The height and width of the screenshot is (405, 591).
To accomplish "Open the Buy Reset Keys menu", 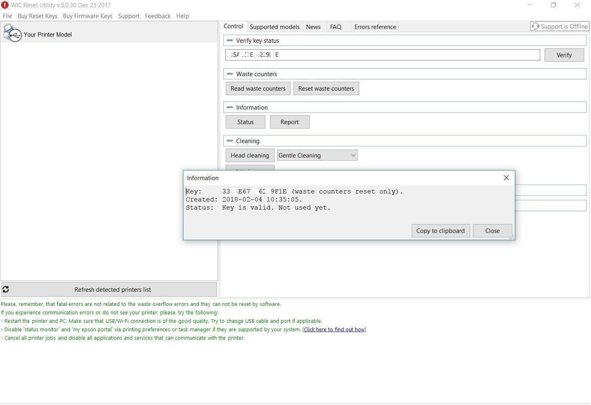I will 37,16.
